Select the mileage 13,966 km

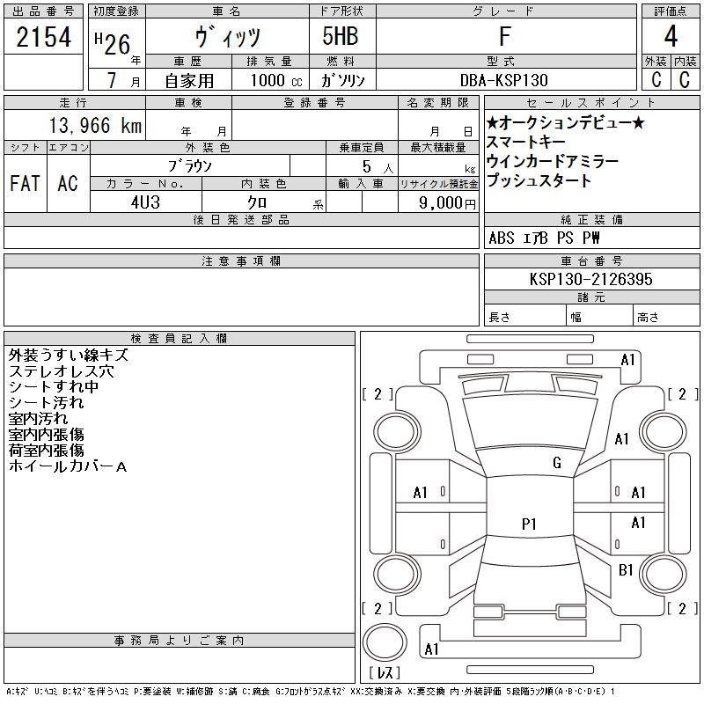[x=95, y=125]
